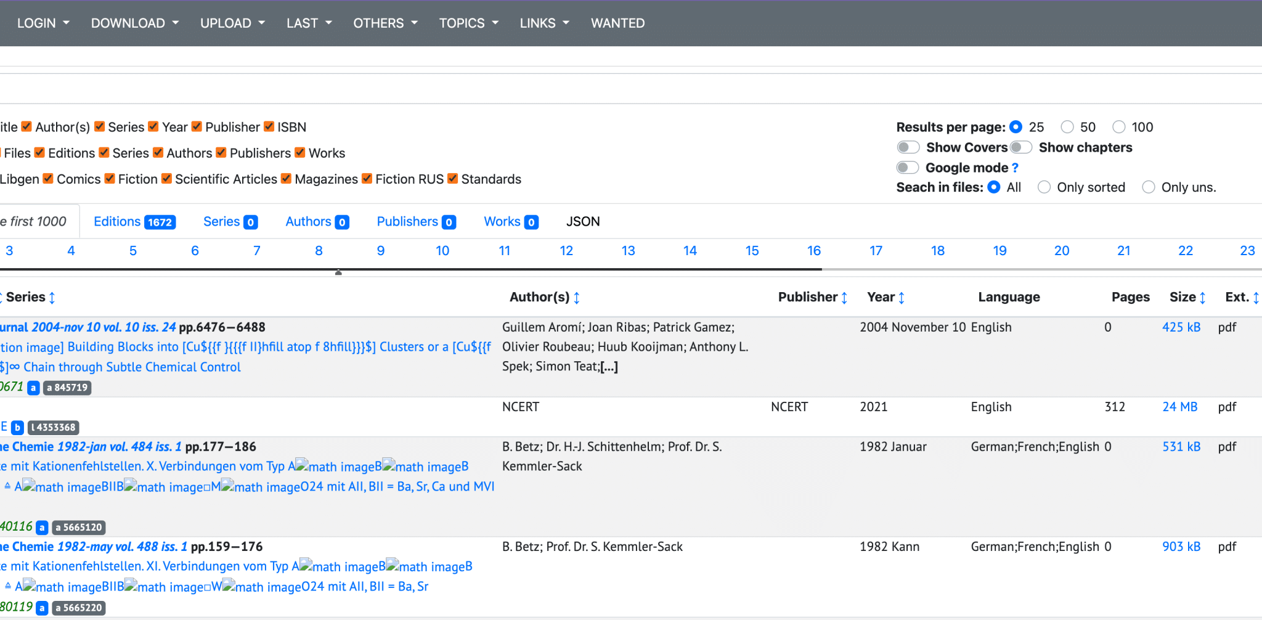Uncheck the Comics checkbox
1262x620 pixels.
48,179
